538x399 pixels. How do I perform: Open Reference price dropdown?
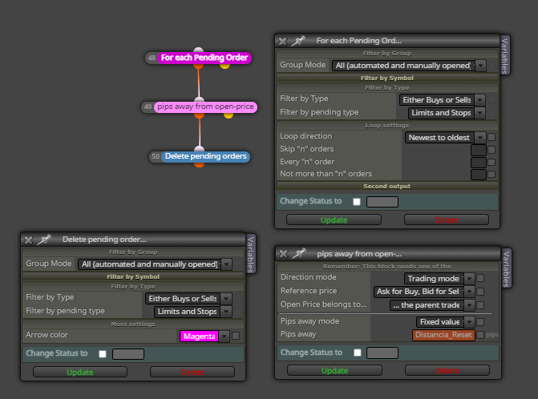pos(469,292)
